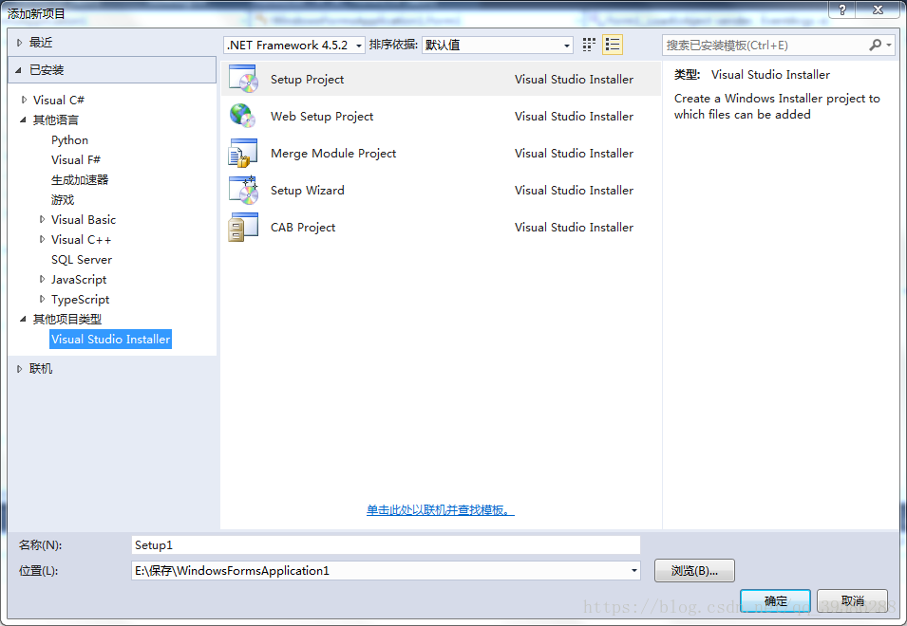Open the location path dropdown arrow

point(634,571)
